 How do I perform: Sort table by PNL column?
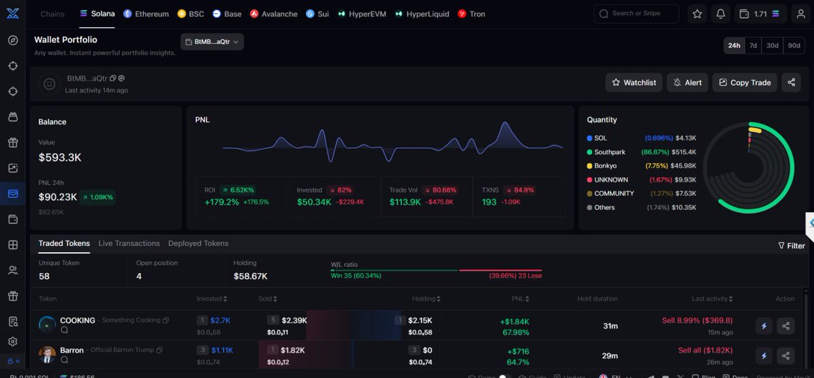point(521,299)
